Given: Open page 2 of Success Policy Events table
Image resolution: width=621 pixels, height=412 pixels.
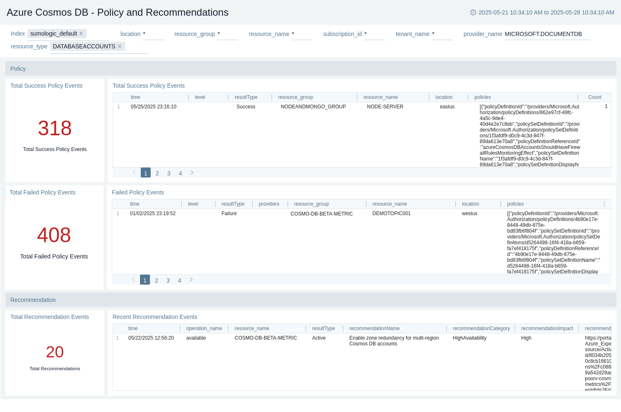Looking at the screenshot, I should tap(157, 173).
